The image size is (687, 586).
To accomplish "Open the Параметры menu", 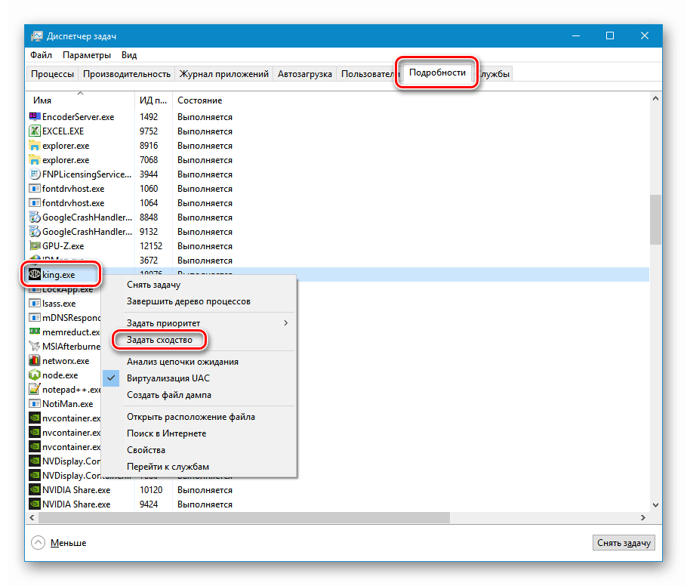I will pos(87,55).
